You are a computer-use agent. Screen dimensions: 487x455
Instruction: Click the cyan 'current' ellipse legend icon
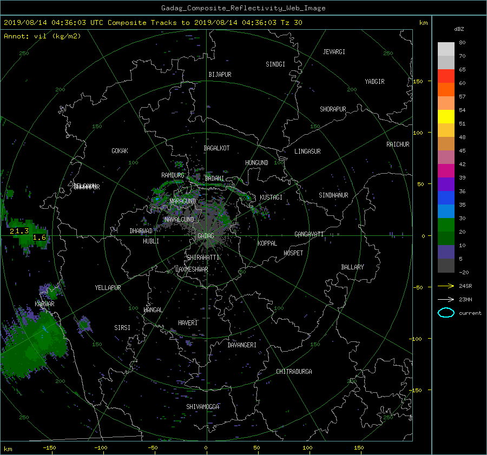pos(446,313)
